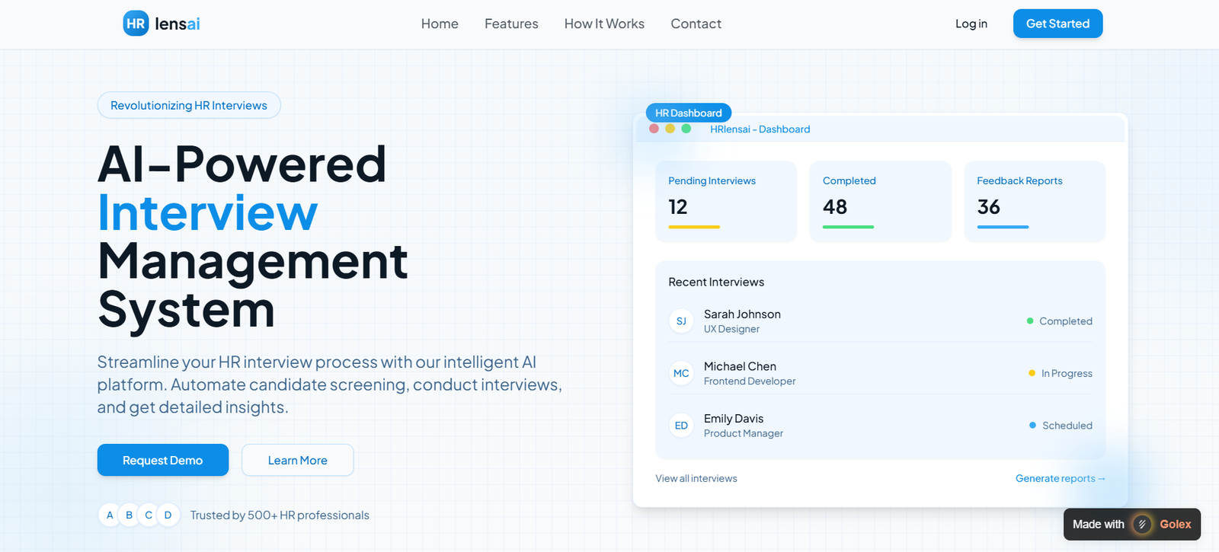Click the SJ avatar for Sarah Johnson
The image size is (1219, 552).
click(681, 321)
